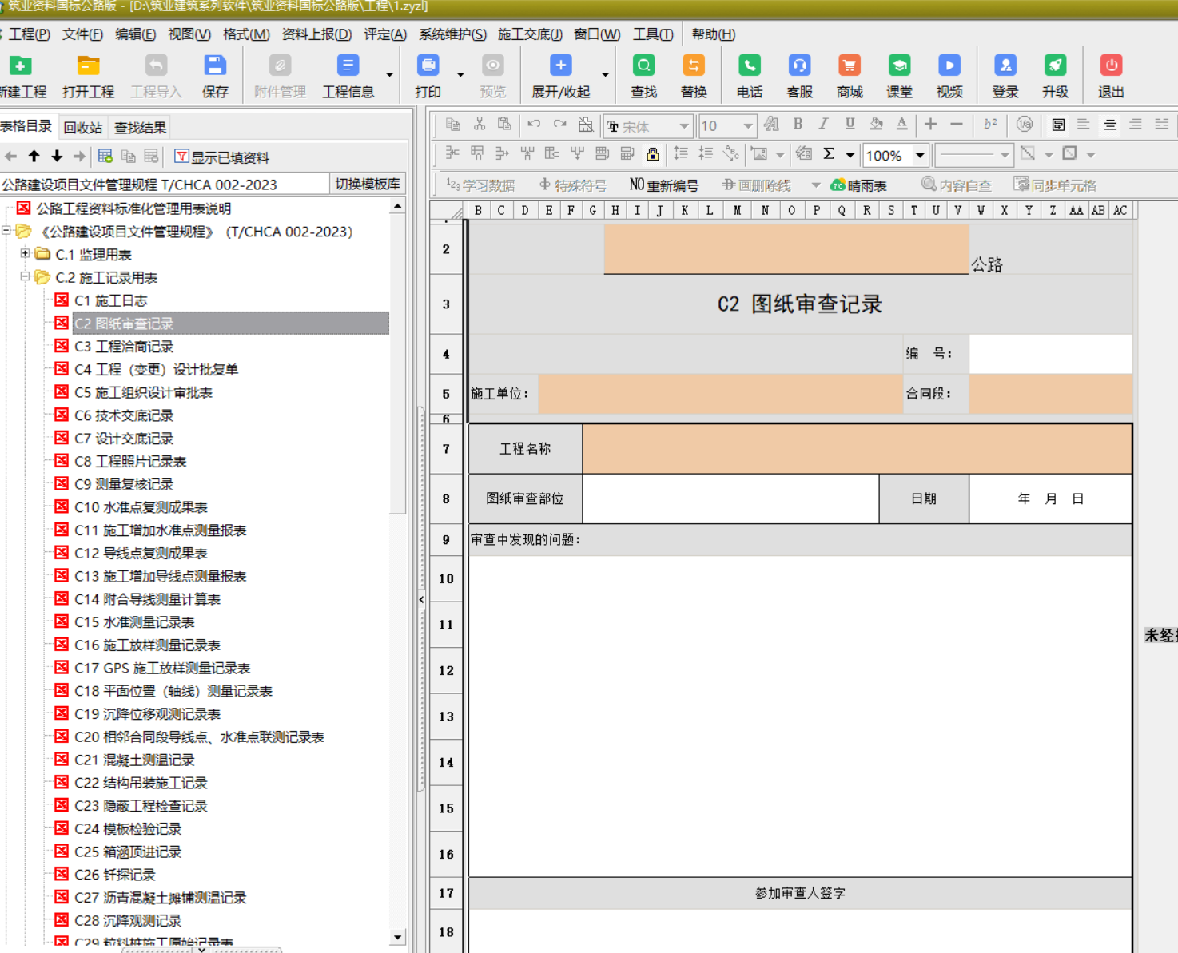Click NO 重新编号 renumber tool
The height and width of the screenshot is (953, 1178).
663,185
